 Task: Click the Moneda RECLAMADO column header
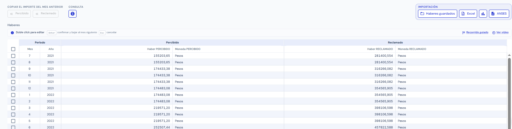451,49
